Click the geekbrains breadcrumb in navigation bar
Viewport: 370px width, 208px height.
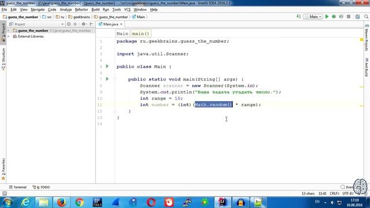pos(79,17)
